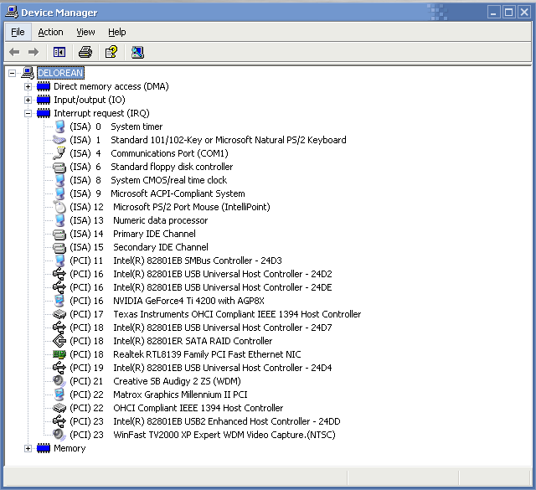Click the Realtek network card icon
The width and height of the screenshot is (536, 490).
coord(59,354)
